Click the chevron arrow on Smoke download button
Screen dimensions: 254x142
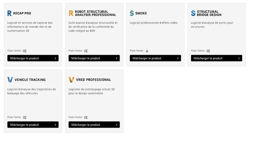click(178, 58)
